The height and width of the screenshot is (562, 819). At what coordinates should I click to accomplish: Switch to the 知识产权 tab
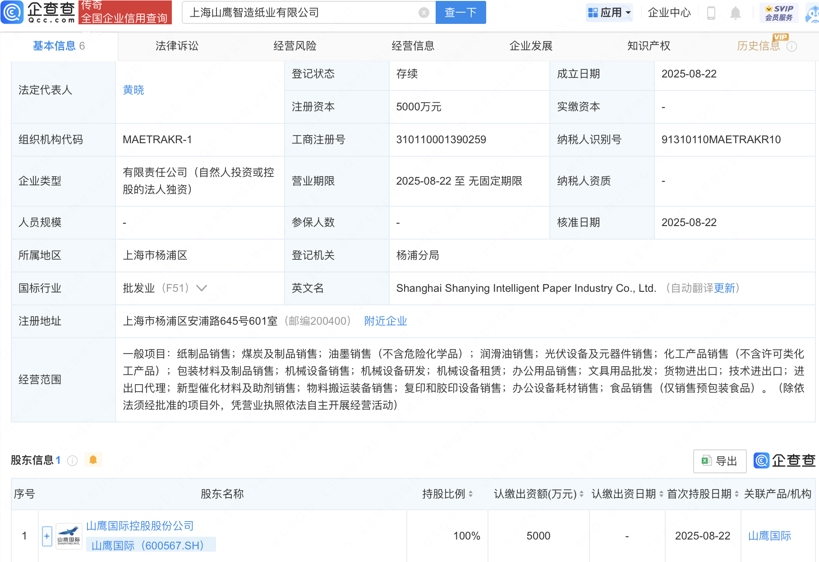649,46
